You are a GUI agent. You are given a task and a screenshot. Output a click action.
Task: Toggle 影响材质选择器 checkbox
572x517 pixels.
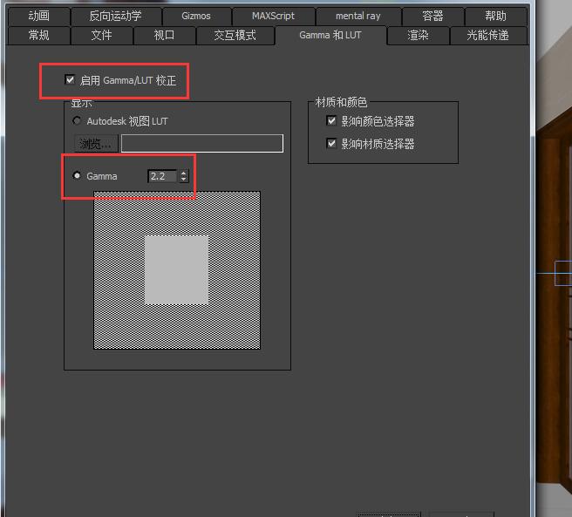(x=331, y=143)
